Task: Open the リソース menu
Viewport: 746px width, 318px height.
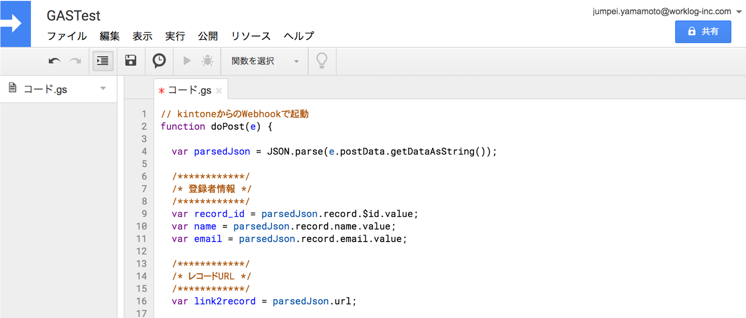Action: coord(251,36)
